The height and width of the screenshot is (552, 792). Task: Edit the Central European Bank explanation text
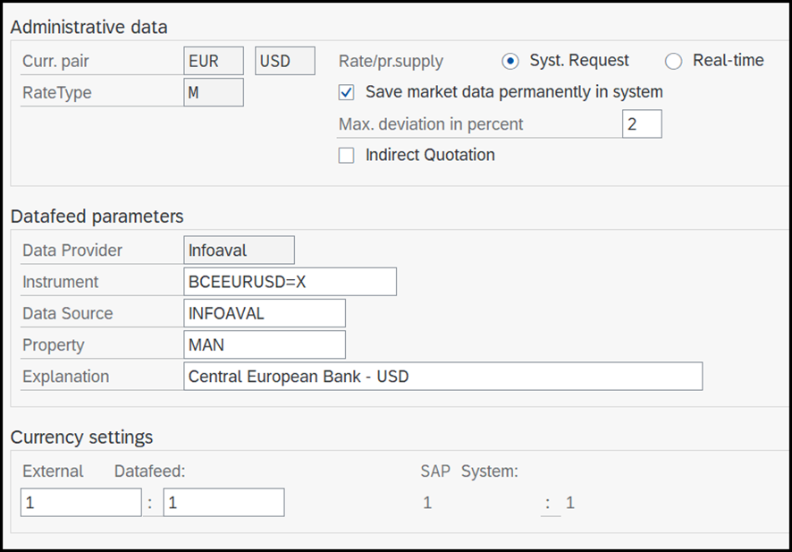[442, 376]
